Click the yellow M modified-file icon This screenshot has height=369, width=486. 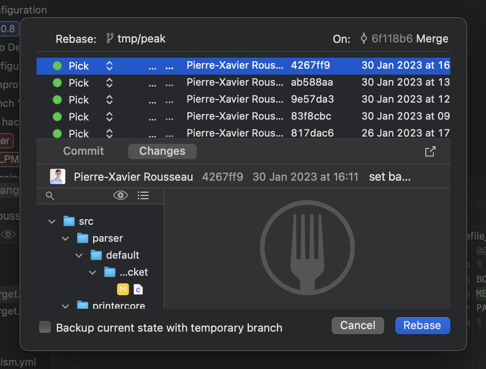[123, 289]
